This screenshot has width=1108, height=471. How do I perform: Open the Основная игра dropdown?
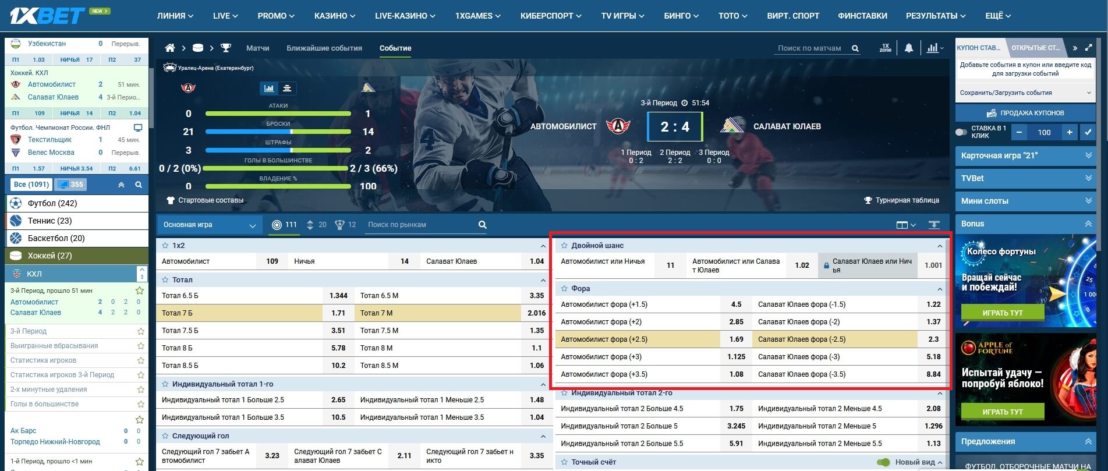point(210,225)
